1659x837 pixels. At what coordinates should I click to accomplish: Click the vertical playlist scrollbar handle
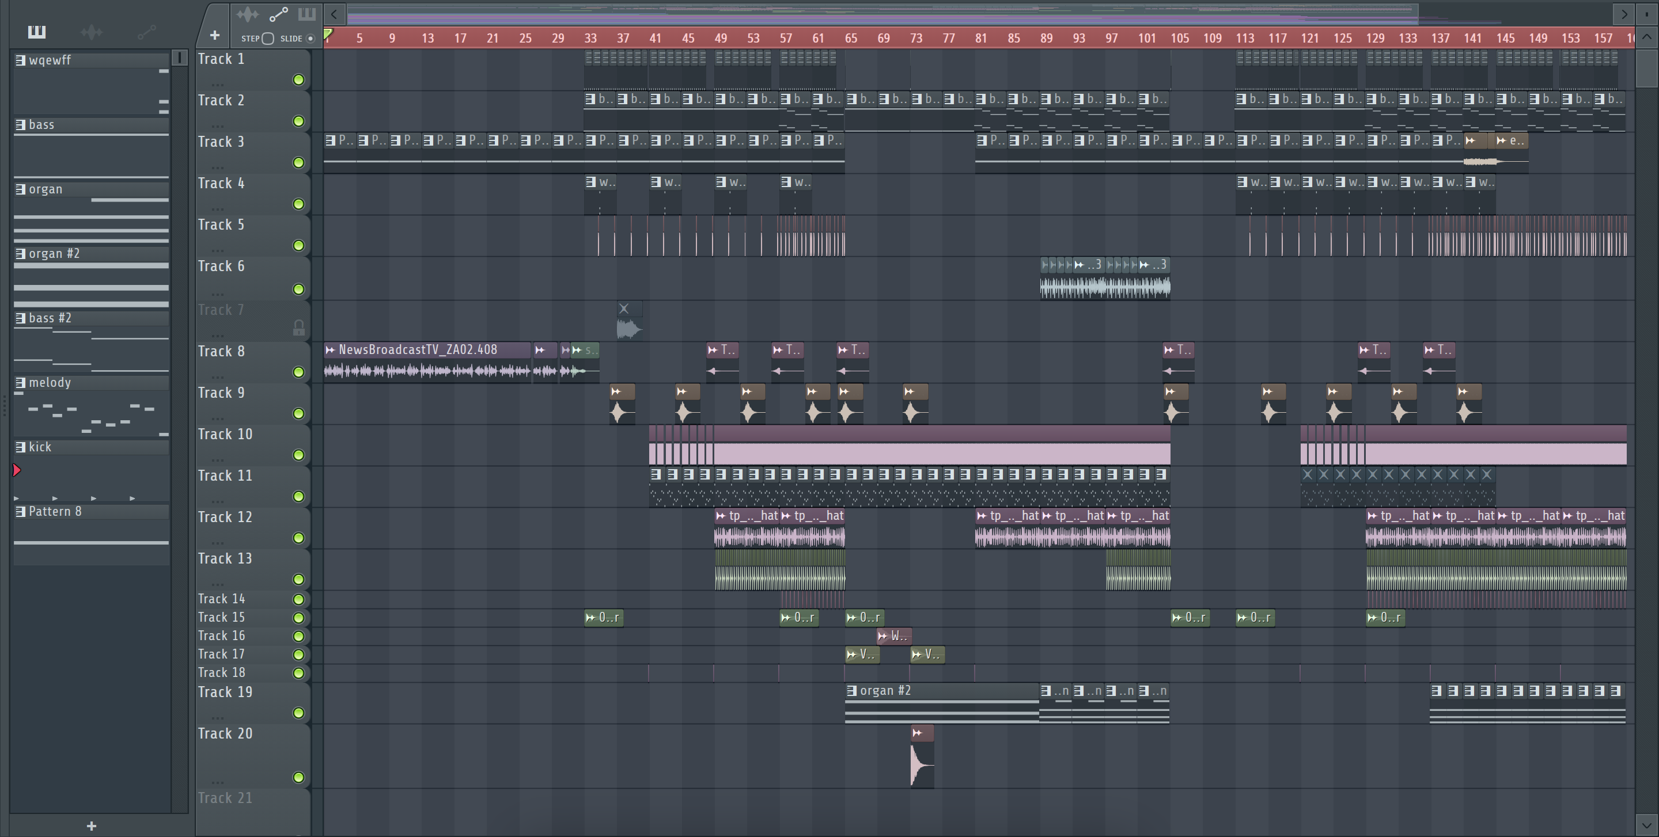pos(1646,68)
